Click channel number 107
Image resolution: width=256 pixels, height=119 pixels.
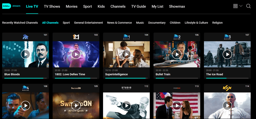pos(247,35)
